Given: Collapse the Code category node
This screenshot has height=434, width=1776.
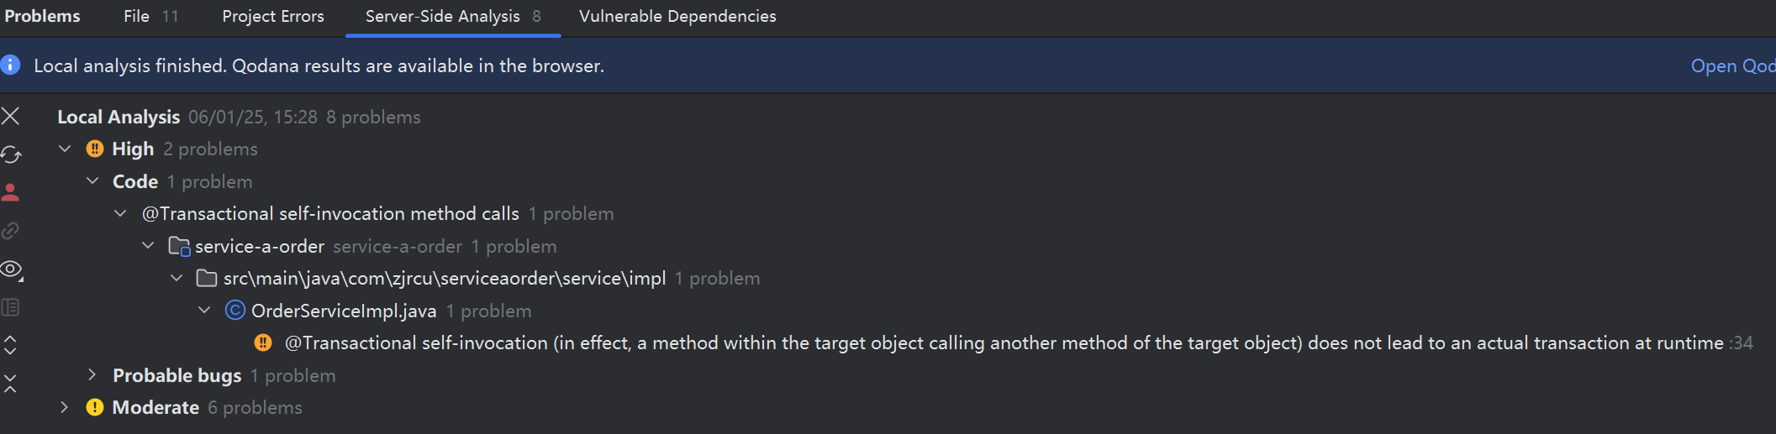Looking at the screenshot, I should [x=92, y=181].
